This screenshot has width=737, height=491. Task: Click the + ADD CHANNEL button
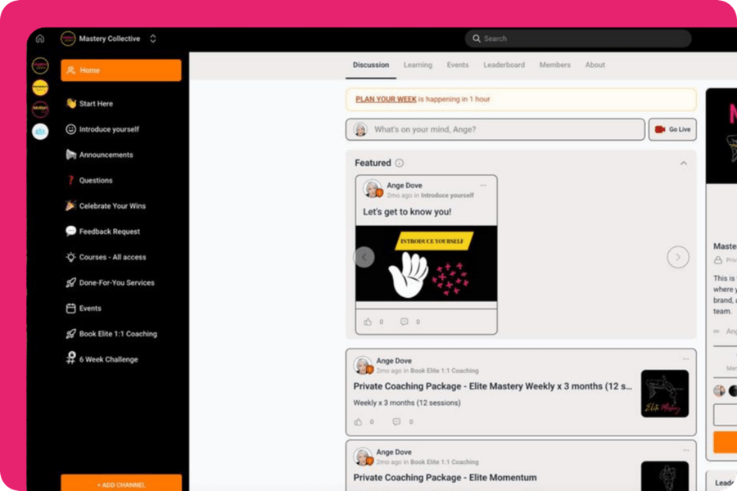[121, 484]
